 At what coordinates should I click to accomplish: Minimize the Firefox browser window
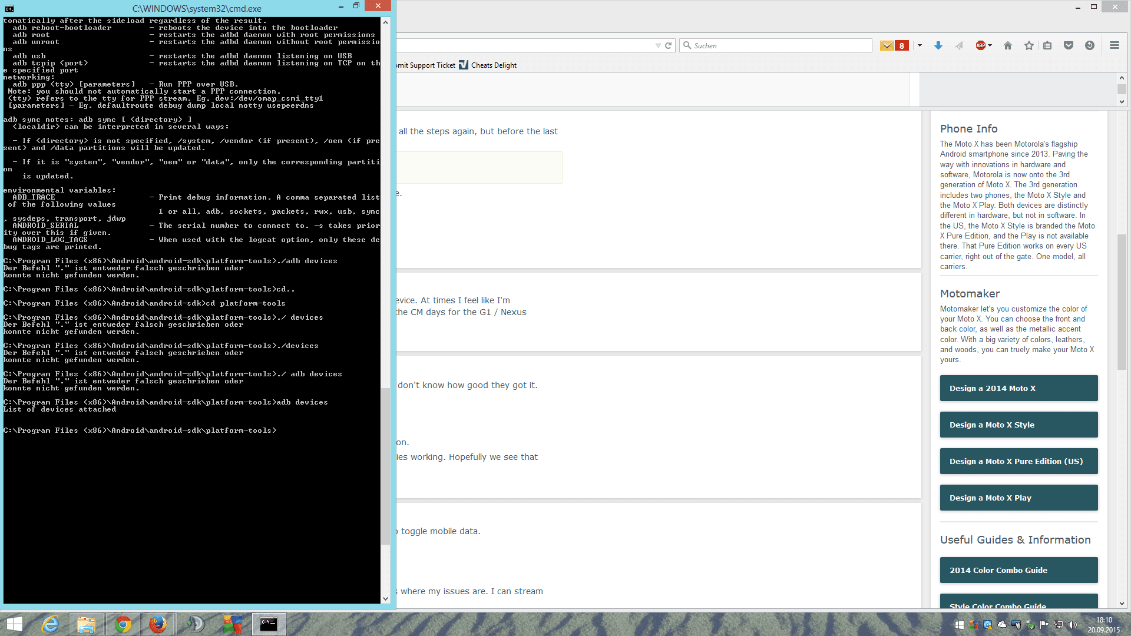point(1077,7)
